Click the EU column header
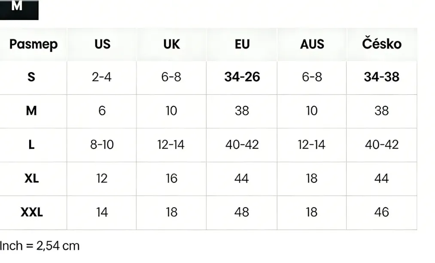The height and width of the screenshot is (263, 435). [242, 44]
